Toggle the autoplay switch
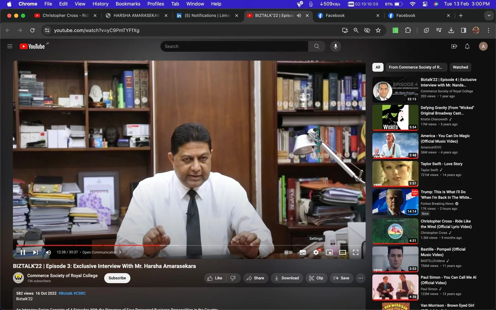496x310 pixels. [x=288, y=252]
